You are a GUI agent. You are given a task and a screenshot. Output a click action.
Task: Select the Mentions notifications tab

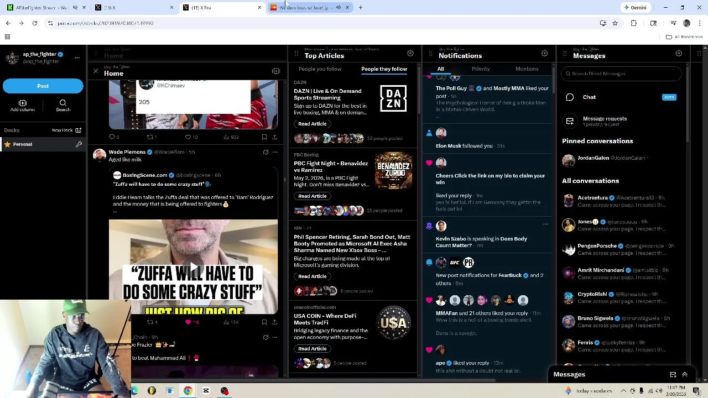tap(527, 69)
